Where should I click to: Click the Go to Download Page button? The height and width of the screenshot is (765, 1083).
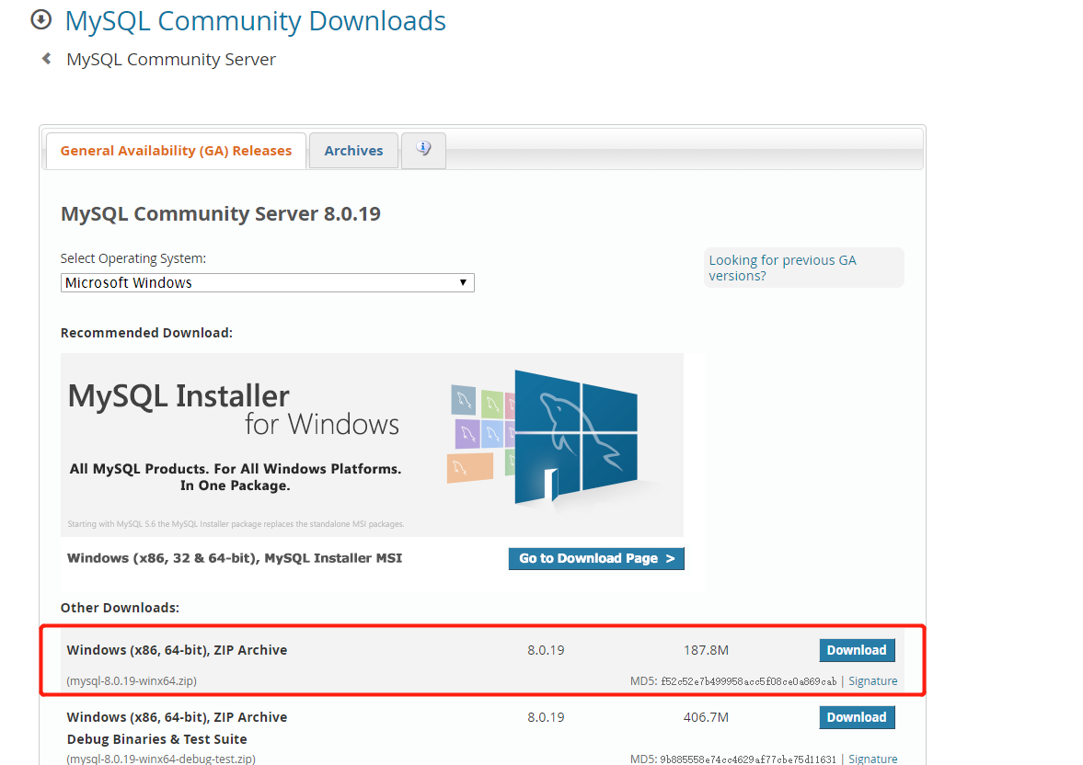point(596,558)
